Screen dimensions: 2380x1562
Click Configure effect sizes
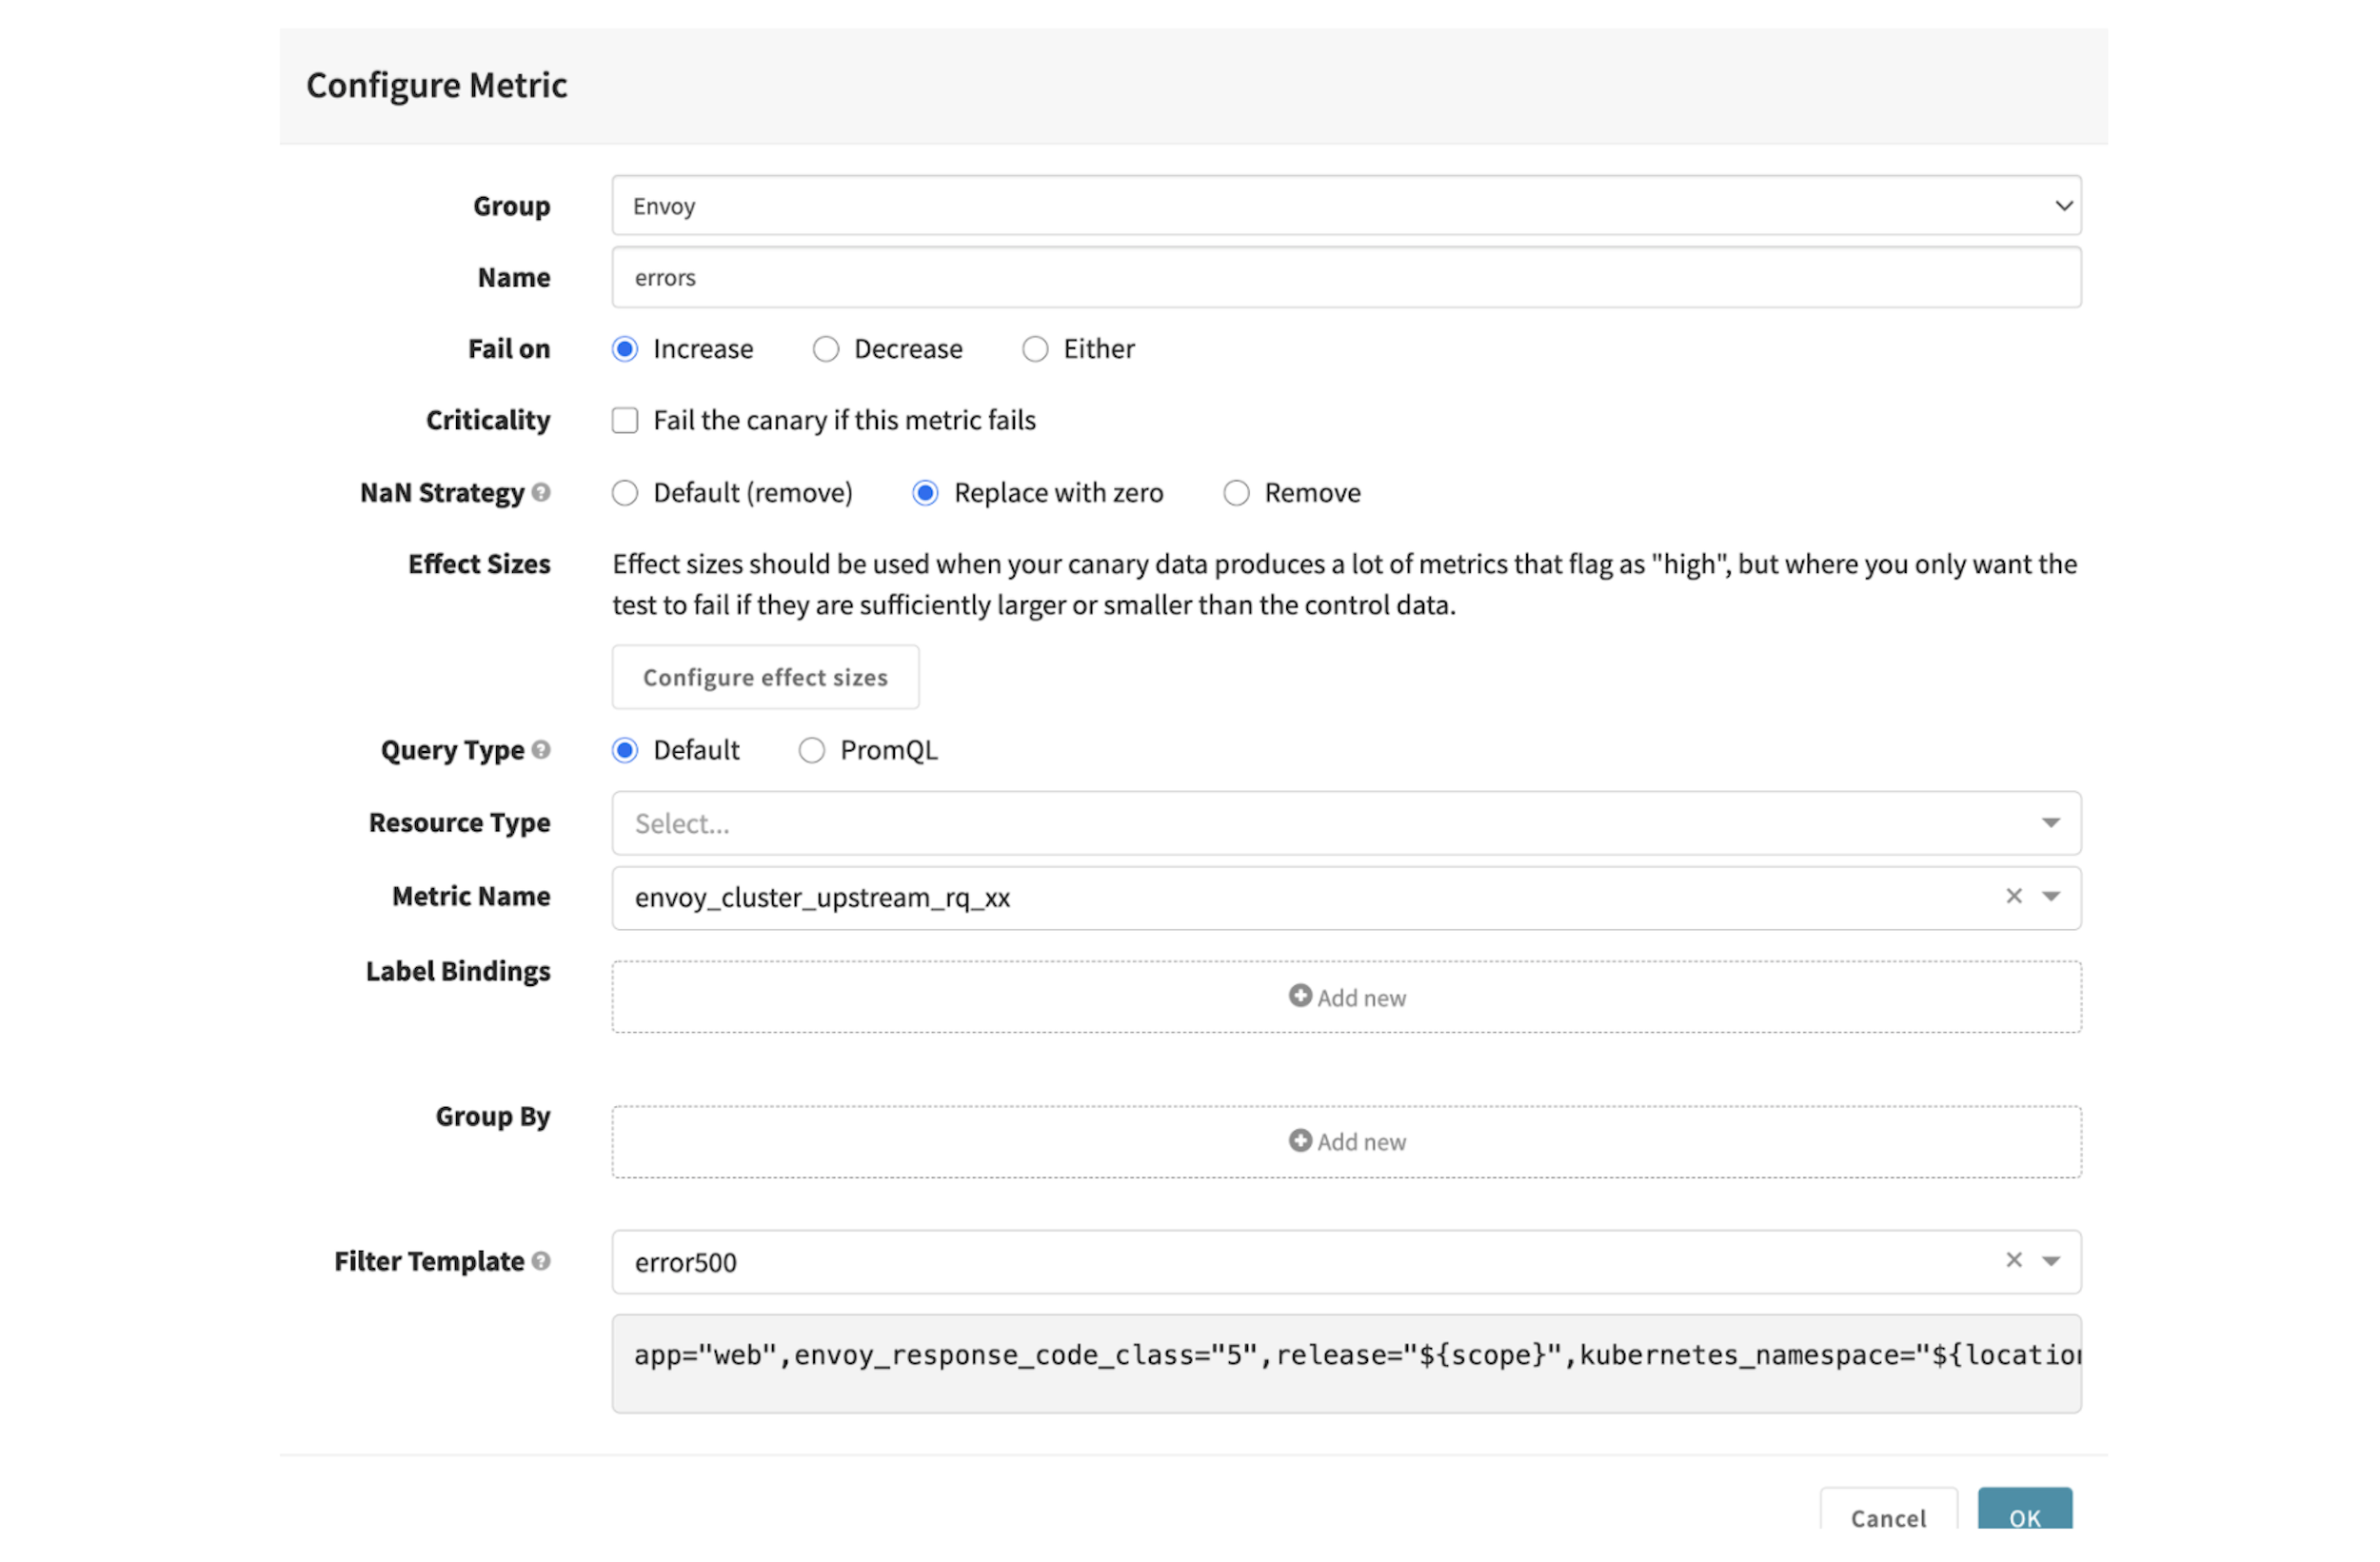pos(764,677)
